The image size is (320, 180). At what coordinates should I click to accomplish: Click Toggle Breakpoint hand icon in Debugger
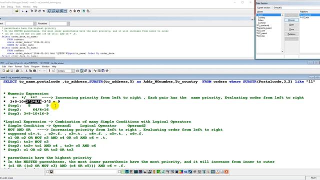(70, 11)
